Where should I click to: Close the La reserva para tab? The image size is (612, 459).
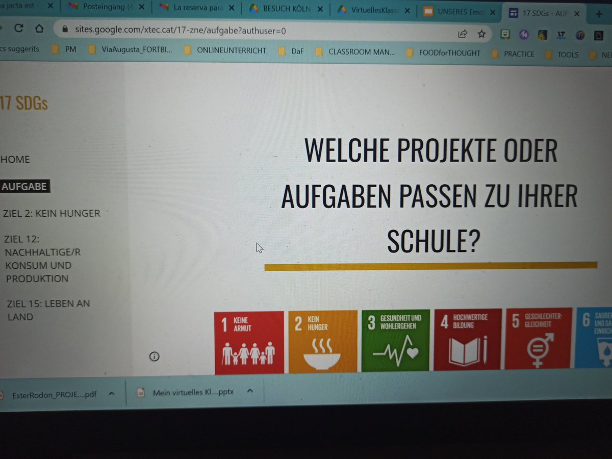[231, 8]
